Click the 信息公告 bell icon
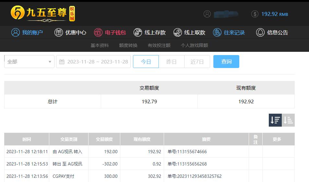Screen dimensions: 309x182 260,32
